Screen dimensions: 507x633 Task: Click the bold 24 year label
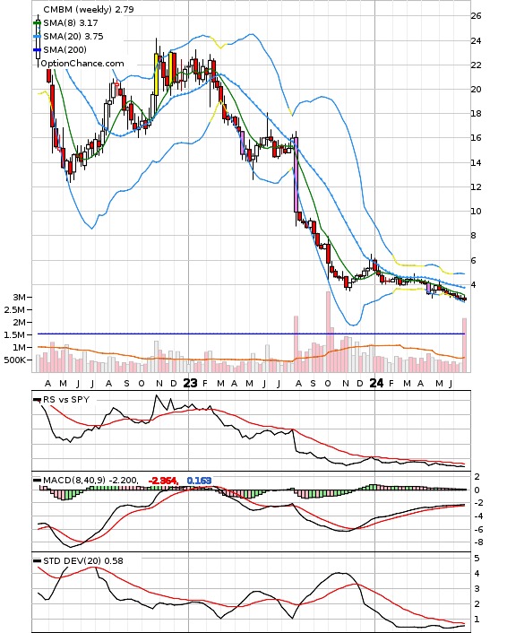coord(376,383)
